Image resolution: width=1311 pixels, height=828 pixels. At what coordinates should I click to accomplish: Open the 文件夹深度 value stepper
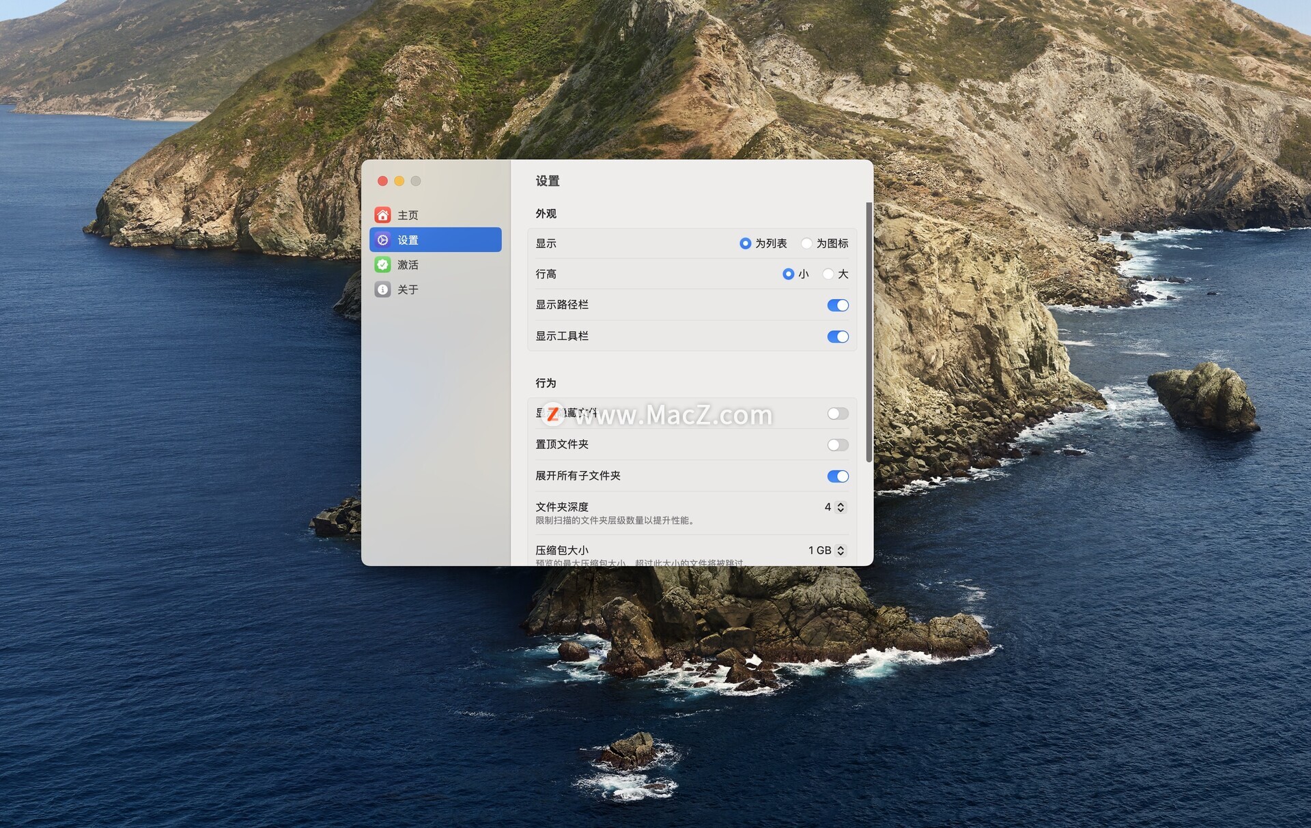tap(841, 507)
